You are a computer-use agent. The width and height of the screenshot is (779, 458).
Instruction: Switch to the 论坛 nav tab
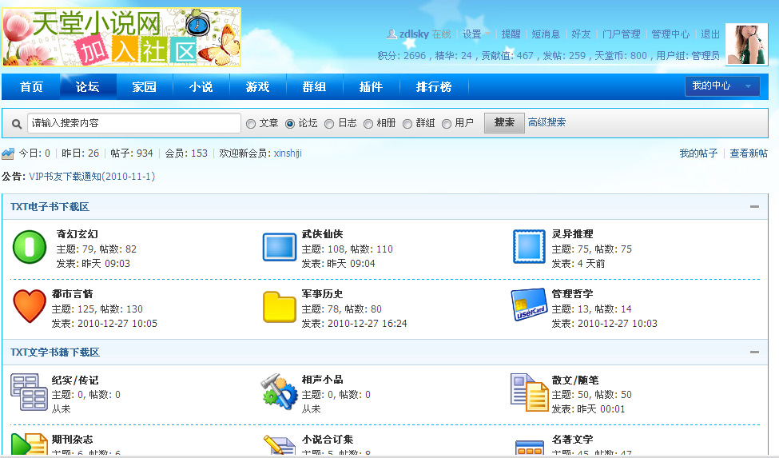pyautogui.click(x=88, y=87)
